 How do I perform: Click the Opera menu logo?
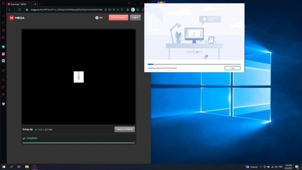tap(3, 3)
